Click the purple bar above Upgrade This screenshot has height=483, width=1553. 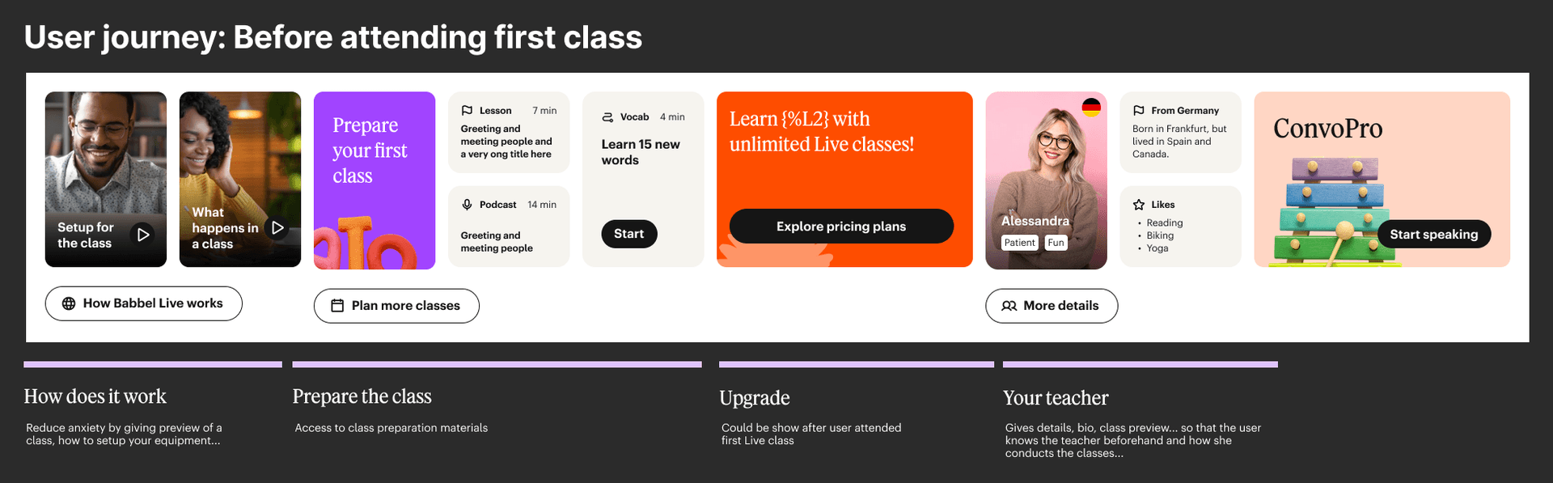(855, 364)
